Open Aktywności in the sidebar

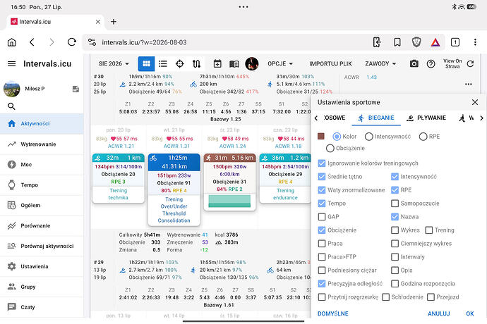pos(42,123)
